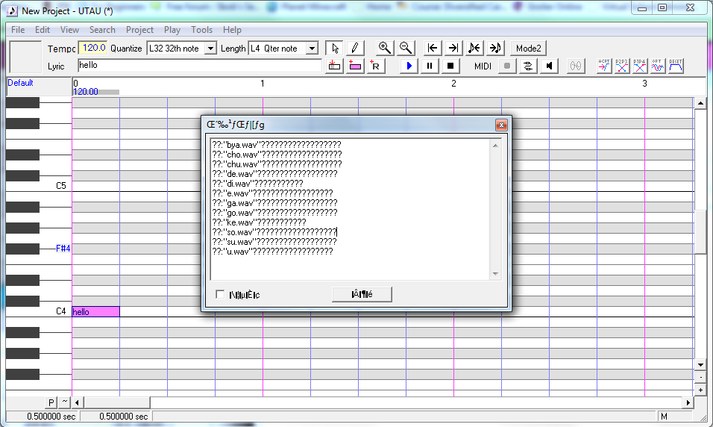Click the RESET envelope icon
Image resolution: width=713 pixels, height=427 pixels.
[675, 66]
